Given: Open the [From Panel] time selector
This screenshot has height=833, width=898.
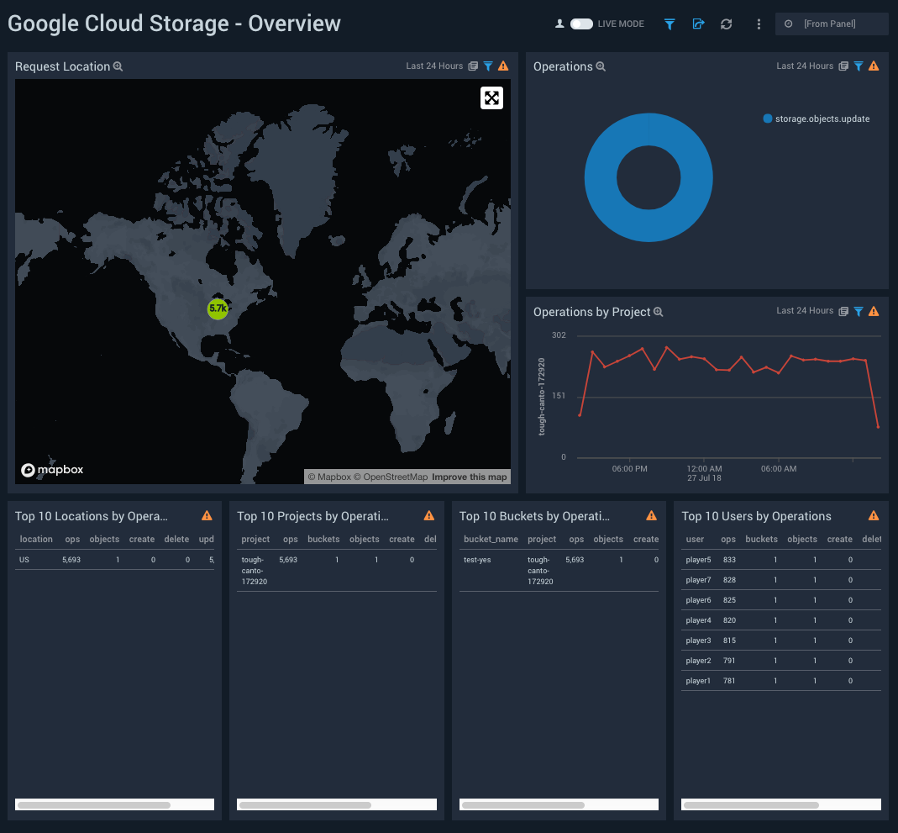Looking at the screenshot, I should click(832, 24).
